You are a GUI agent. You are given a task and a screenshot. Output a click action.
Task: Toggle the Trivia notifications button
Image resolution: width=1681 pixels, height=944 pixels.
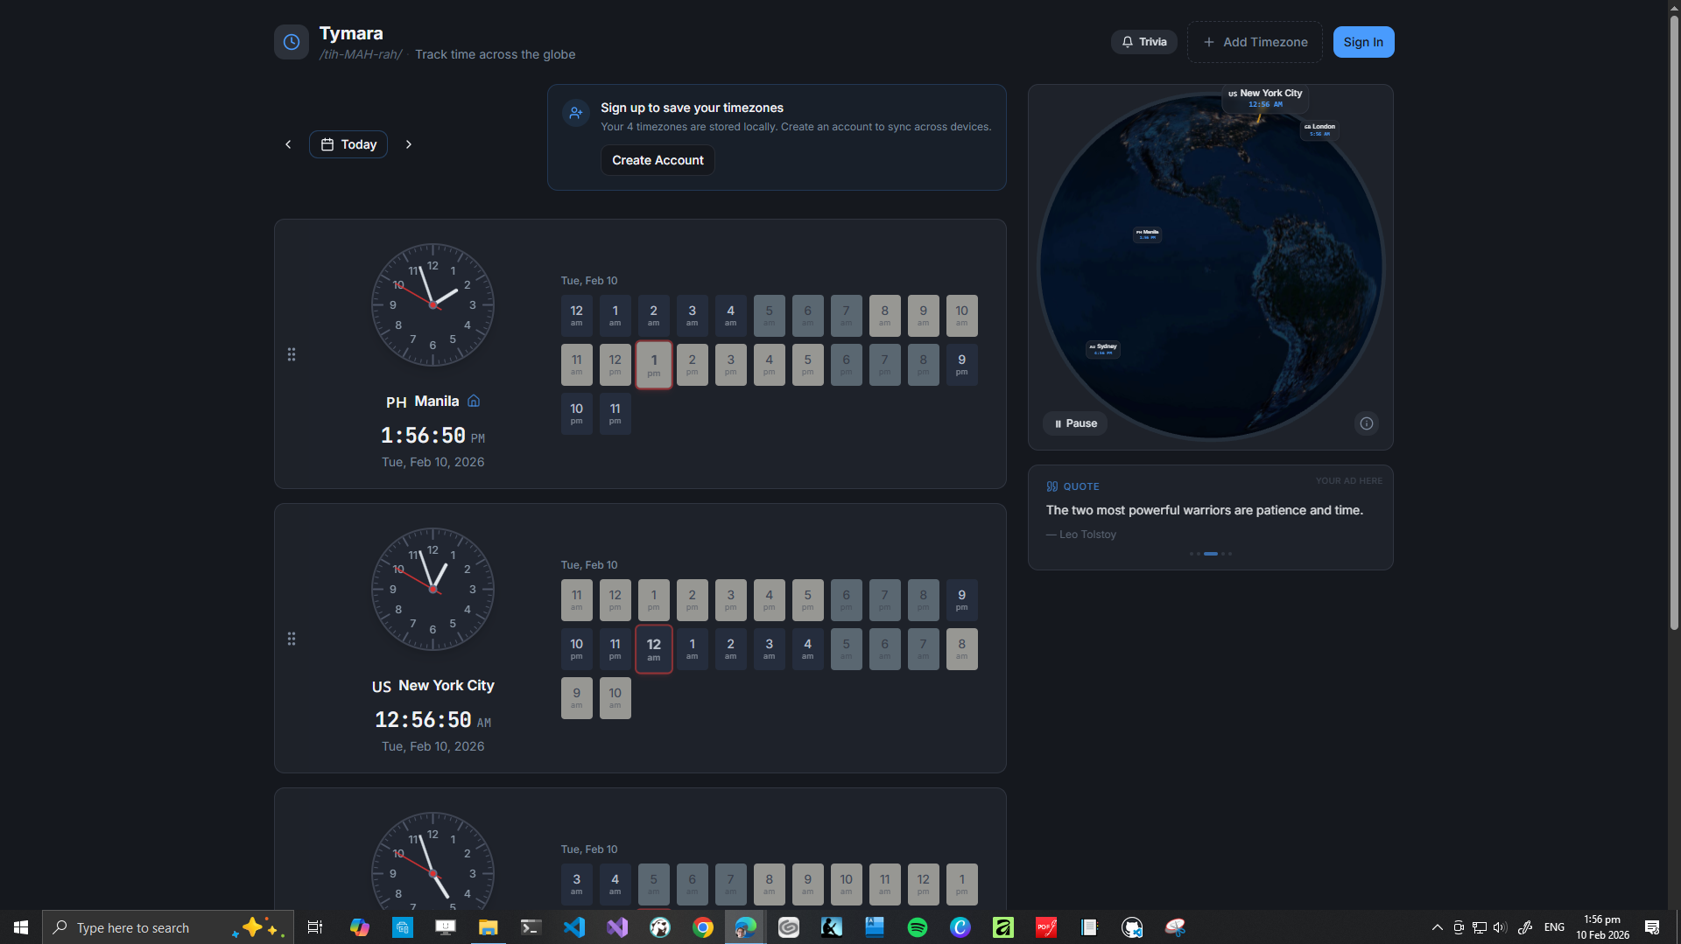click(1143, 42)
